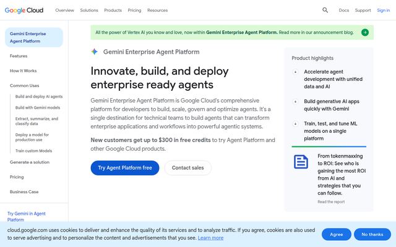Image resolution: width=396 pixels, height=247 pixels.
Task: Go to Business Case in sidebar
Action: click(24, 192)
